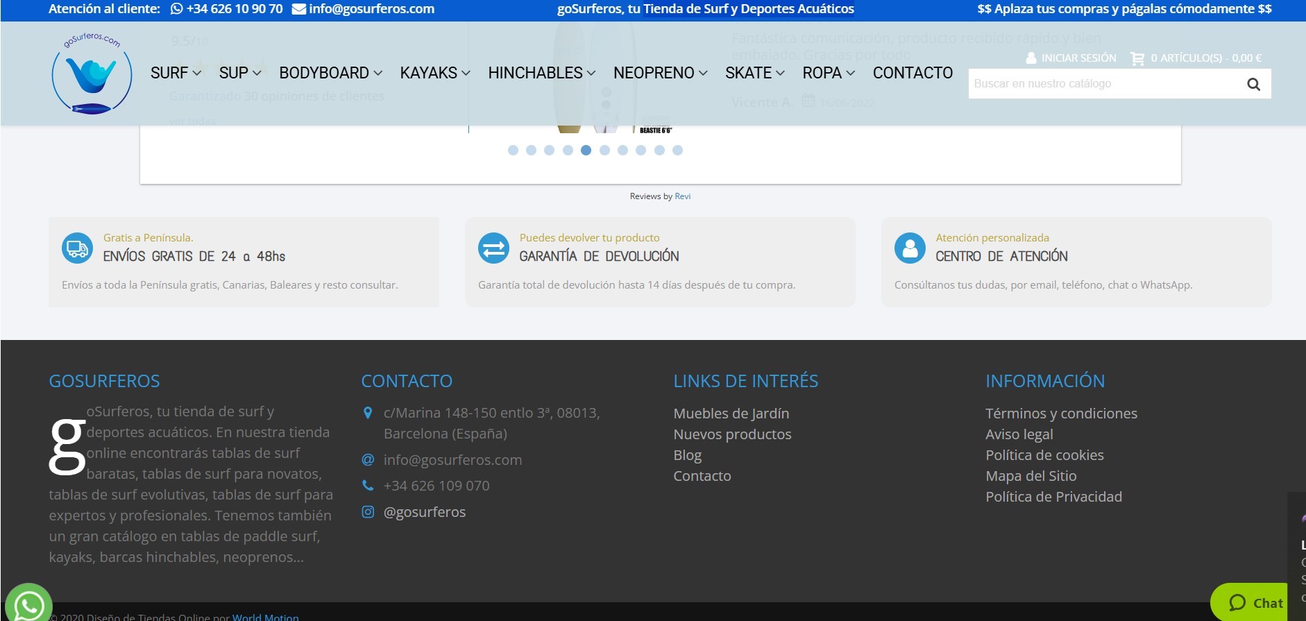Screen dimensions: 1306x621
Task: Select the last carousel dot
Action: click(x=677, y=150)
